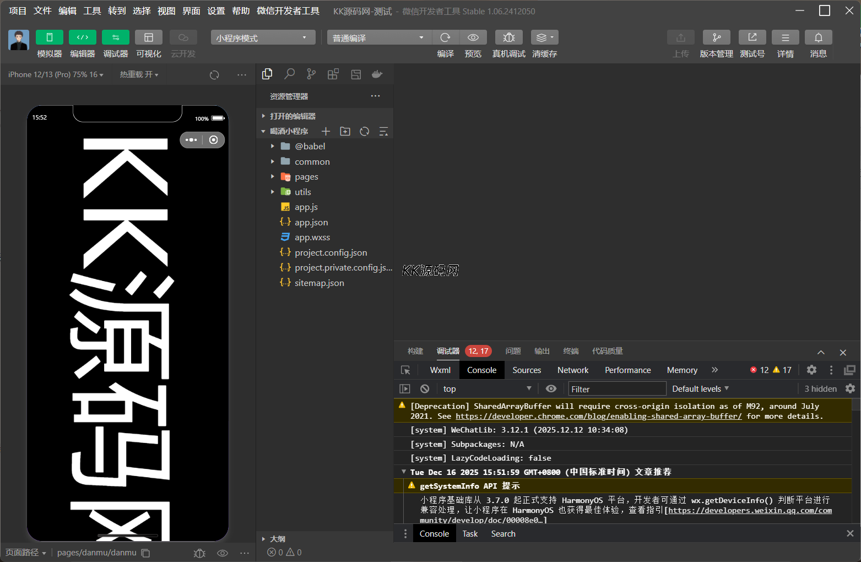Image resolution: width=861 pixels, height=562 pixels.
Task: Click the console Filter input field
Action: click(x=616, y=389)
